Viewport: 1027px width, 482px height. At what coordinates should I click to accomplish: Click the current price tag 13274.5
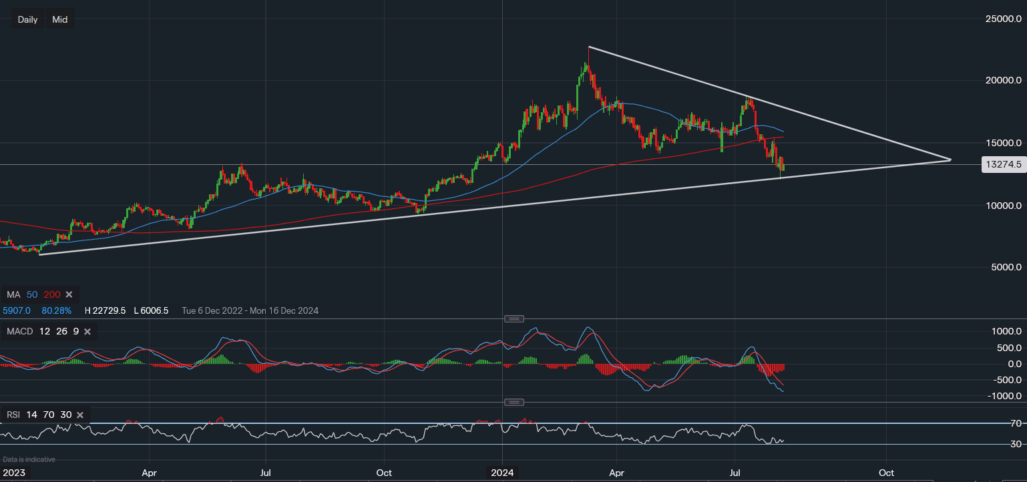[1004, 165]
